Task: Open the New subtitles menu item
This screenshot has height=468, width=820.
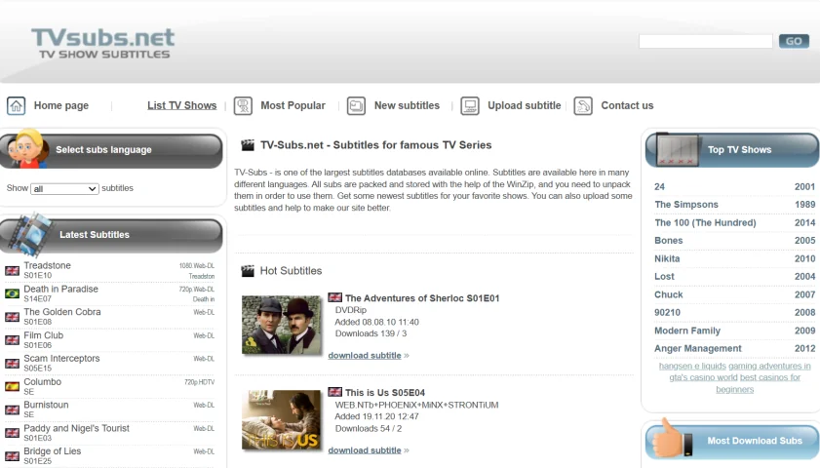Action: point(407,105)
